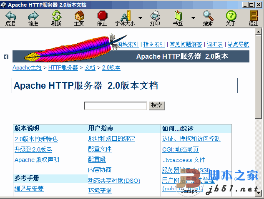Click the 参考手册 section heading
264x199 pixels.
coord(27,178)
